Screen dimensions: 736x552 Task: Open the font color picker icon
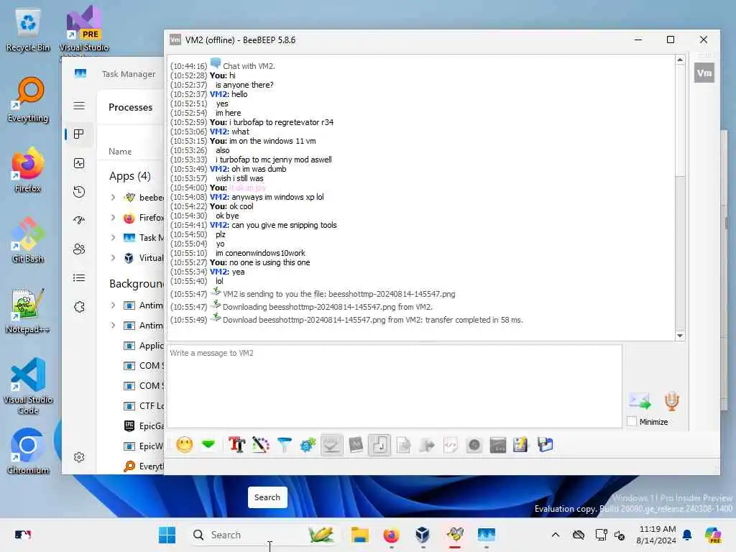coord(260,444)
